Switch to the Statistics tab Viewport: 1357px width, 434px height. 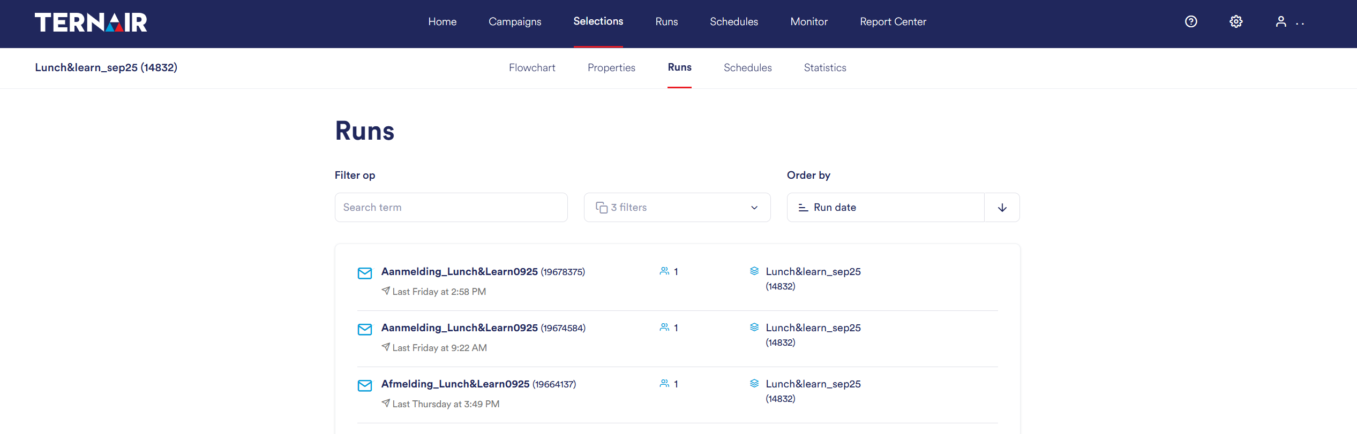pos(824,68)
